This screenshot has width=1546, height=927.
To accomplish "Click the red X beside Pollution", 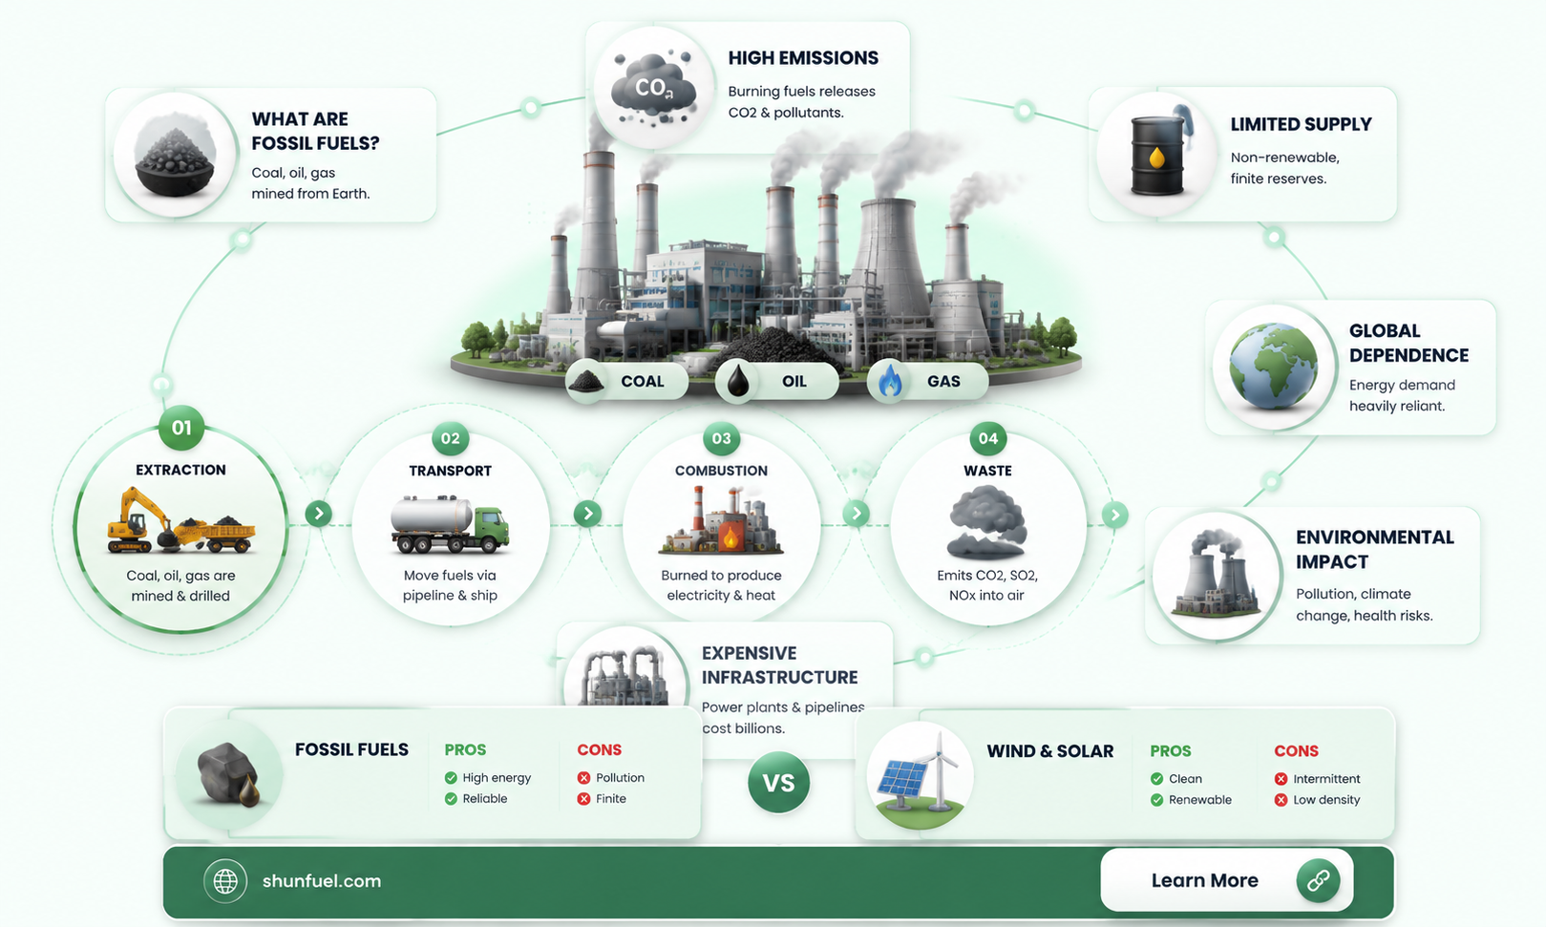I will 583,778.
